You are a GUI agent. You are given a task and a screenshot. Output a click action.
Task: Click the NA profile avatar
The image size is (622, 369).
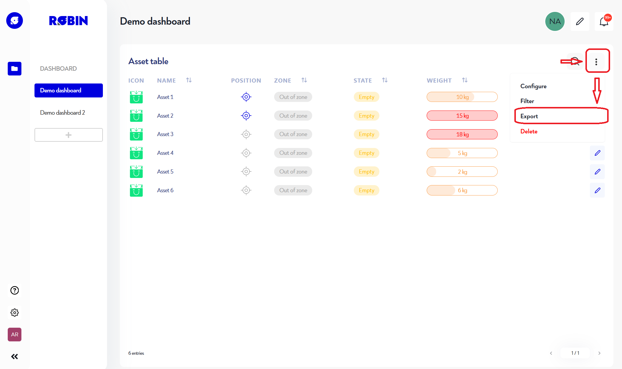pyautogui.click(x=555, y=21)
